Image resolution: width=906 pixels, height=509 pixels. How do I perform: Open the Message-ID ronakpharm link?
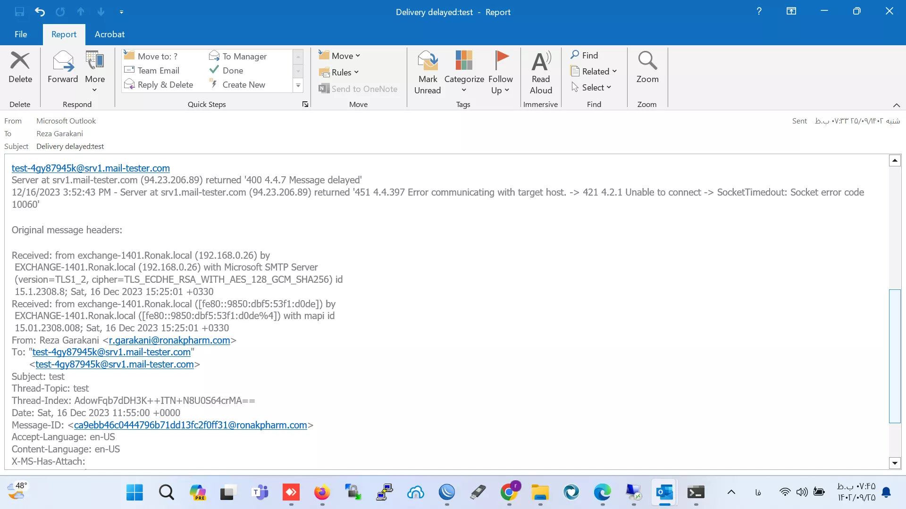191,425
